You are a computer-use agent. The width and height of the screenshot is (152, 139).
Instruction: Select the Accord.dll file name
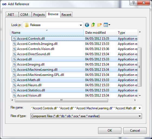[24, 59]
